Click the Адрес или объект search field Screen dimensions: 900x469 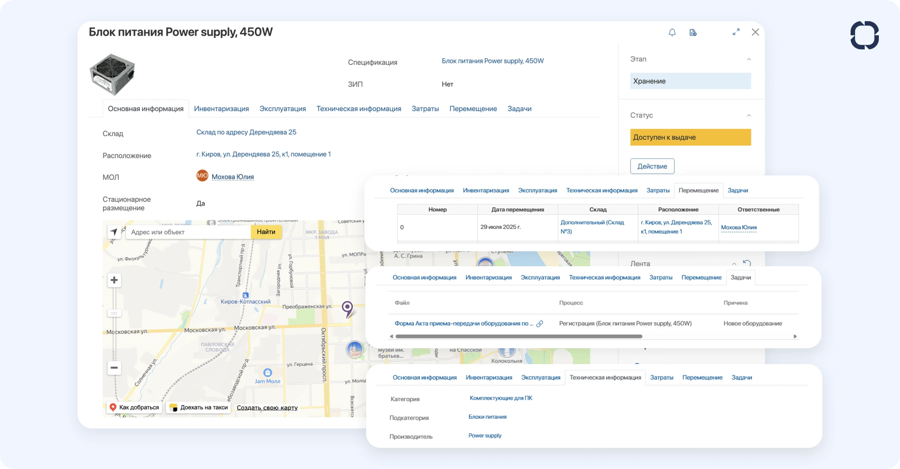(x=188, y=232)
